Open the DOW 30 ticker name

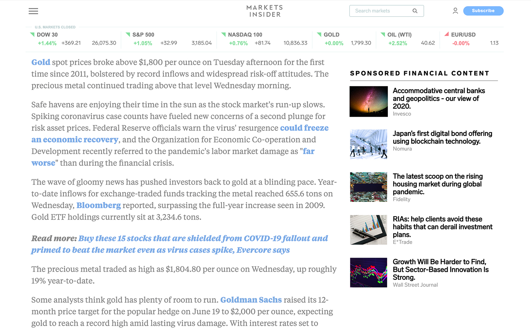coord(47,35)
